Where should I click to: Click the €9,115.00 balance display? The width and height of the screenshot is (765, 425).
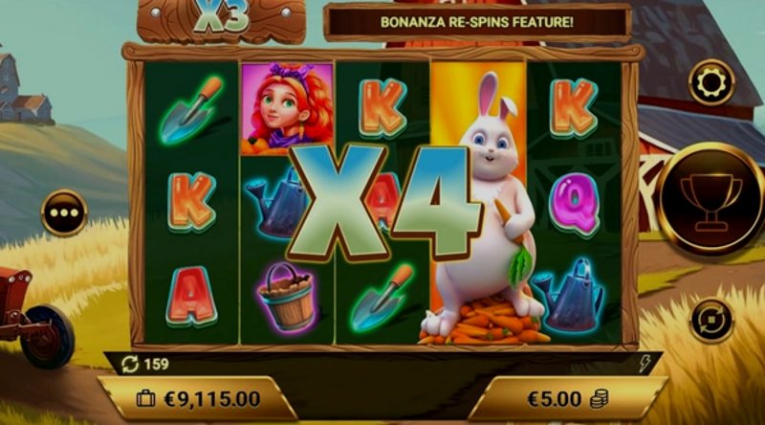pyautogui.click(x=211, y=399)
